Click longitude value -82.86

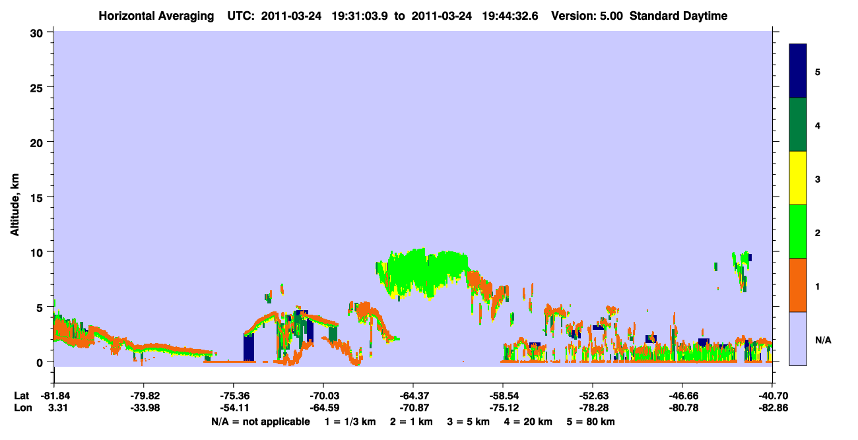(772, 408)
